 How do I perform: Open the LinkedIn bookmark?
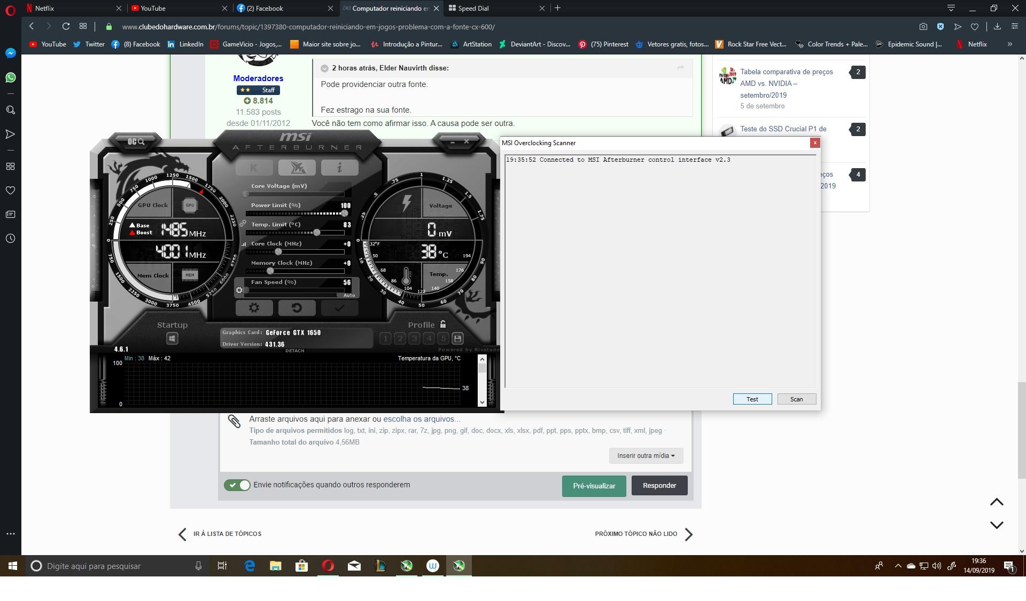pyautogui.click(x=185, y=44)
